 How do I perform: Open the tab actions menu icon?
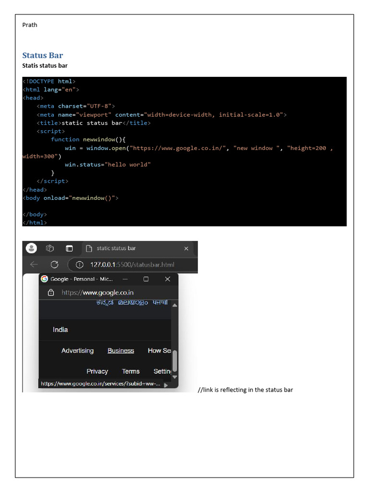pos(69,248)
